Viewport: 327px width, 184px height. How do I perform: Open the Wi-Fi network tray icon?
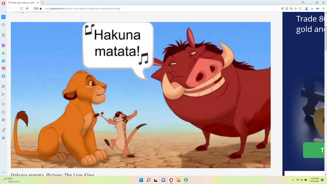click(x=298, y=180)
